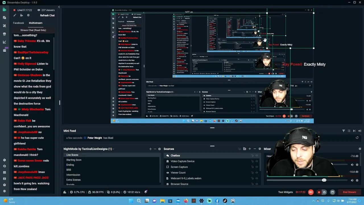Open performance stats icon in status bar

tap(65, 192)
